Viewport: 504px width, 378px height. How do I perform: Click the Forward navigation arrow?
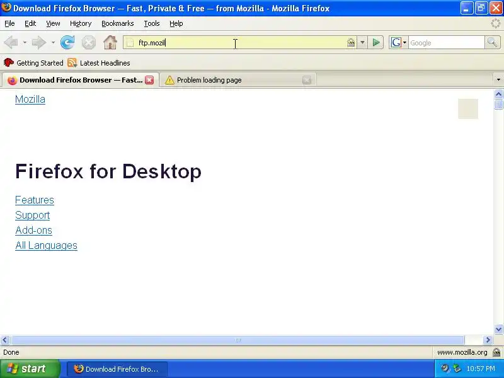tap(39, 42)
